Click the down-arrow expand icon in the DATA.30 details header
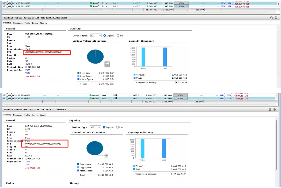This screenshot has width=281, height=188. (276, 18)
